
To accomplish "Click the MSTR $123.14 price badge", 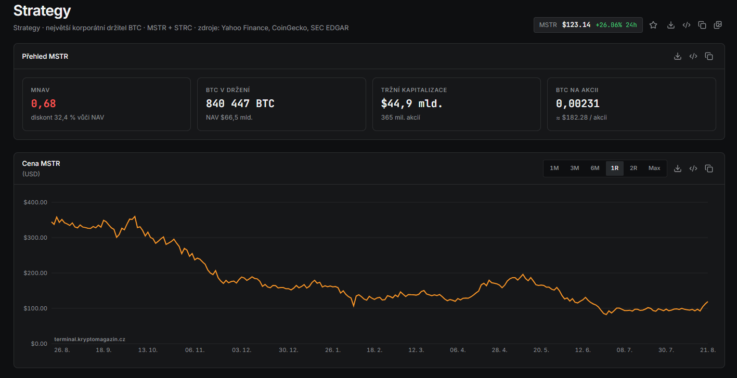I will 588,25.
